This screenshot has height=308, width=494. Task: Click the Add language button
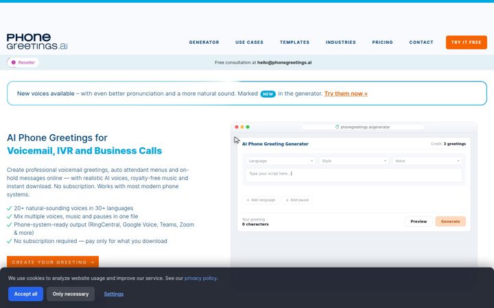point(261,200)
